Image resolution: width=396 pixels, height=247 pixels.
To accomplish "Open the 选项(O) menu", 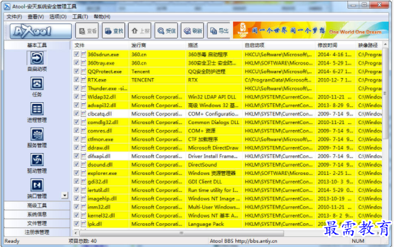I will pos(58,17).
